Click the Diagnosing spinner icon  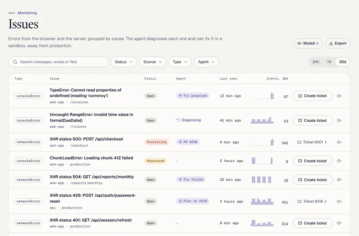pyautogui.click(x=178, y=120)
